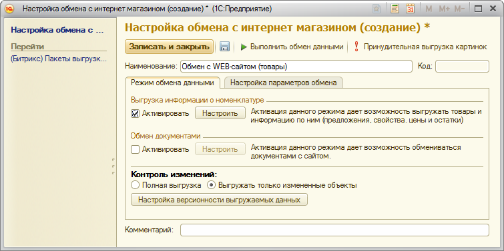Click the M memory button in title bar
This screenshot has height=251, width=504.
point(429,9)
